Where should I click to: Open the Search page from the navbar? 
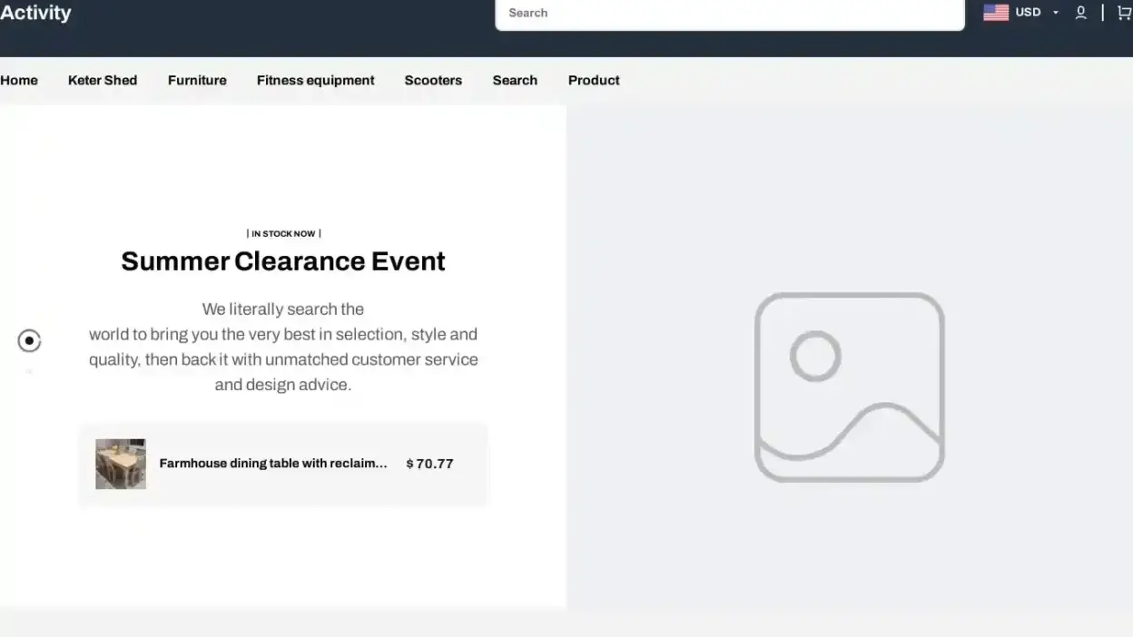pos(515,80)
